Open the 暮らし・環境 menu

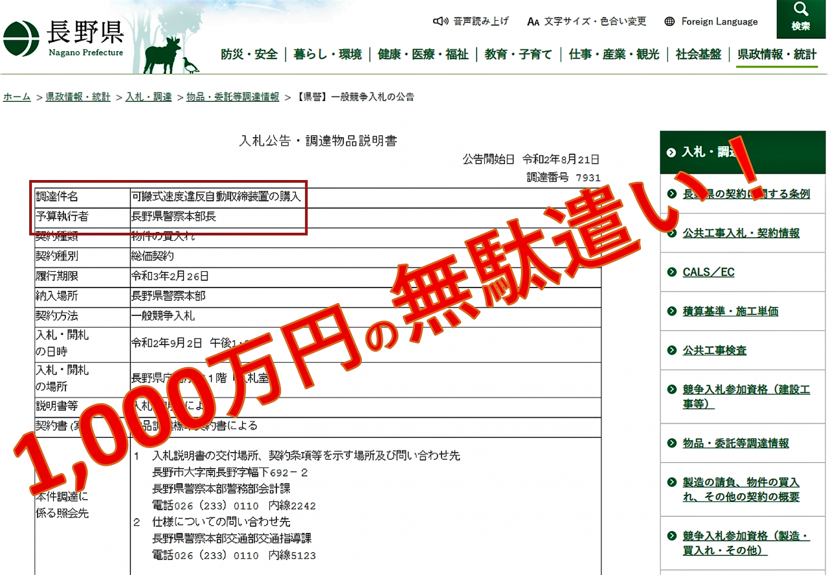point(328,54)
